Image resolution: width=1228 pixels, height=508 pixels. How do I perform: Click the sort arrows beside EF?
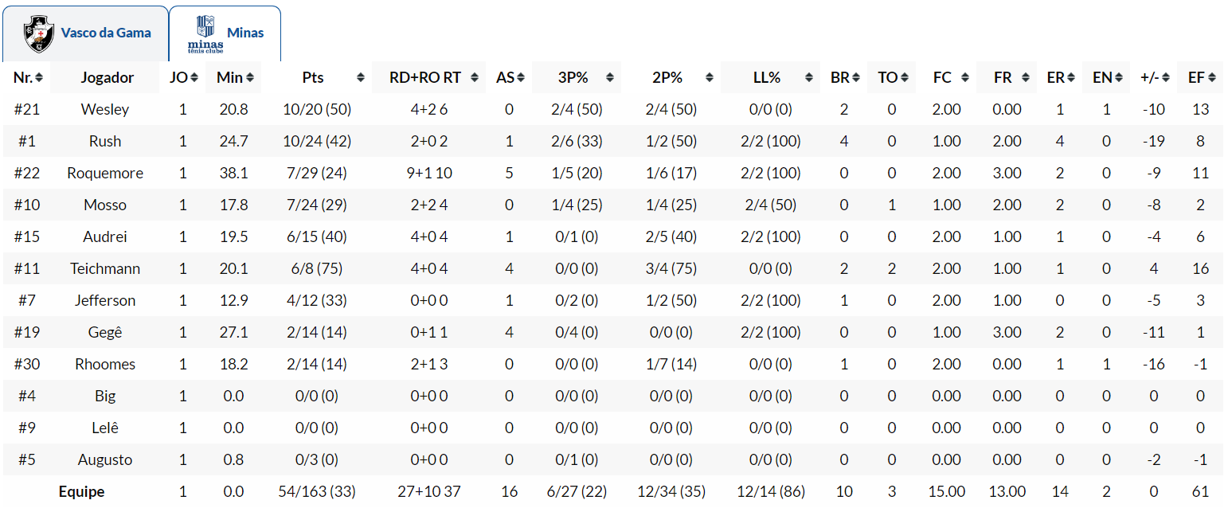coord(1212,78)
